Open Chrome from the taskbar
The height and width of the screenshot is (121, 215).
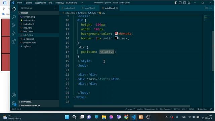[x=126, y=117]
